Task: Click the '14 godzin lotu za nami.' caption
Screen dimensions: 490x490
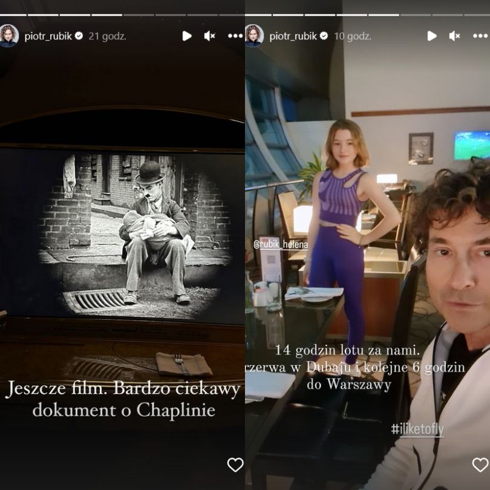Action: 347,350
